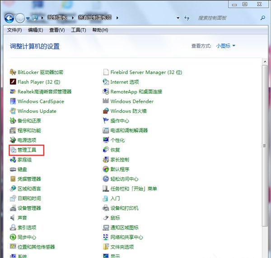Click the 鼠标 mouse icon

click(x=106, y=218)
